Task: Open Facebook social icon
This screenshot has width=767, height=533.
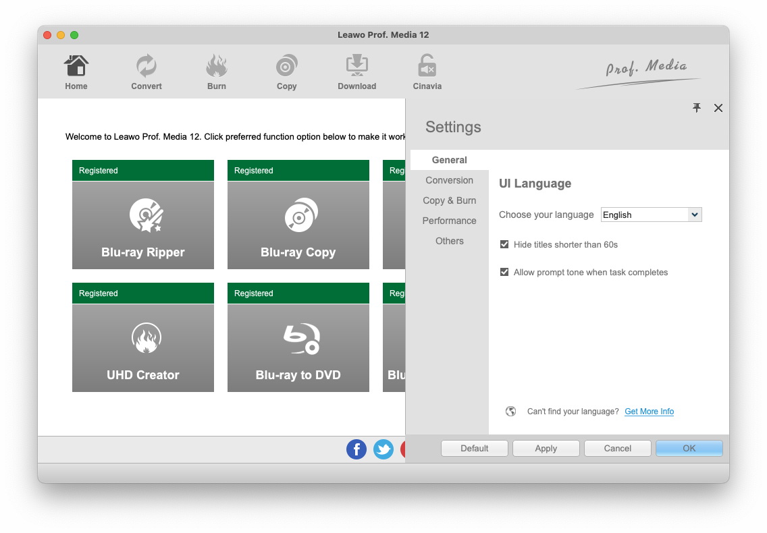Action: tap(356, 449)
